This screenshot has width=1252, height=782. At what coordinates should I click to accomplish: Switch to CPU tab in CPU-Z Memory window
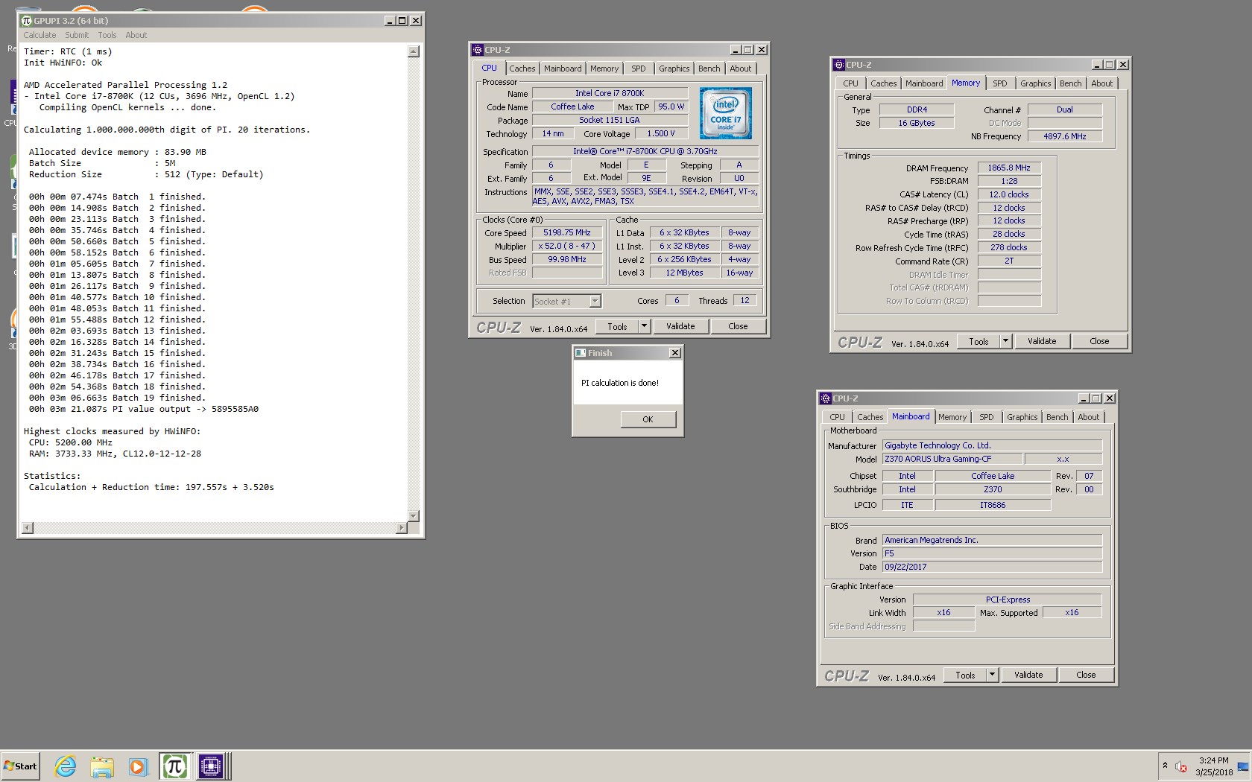[x=851, y=83]
